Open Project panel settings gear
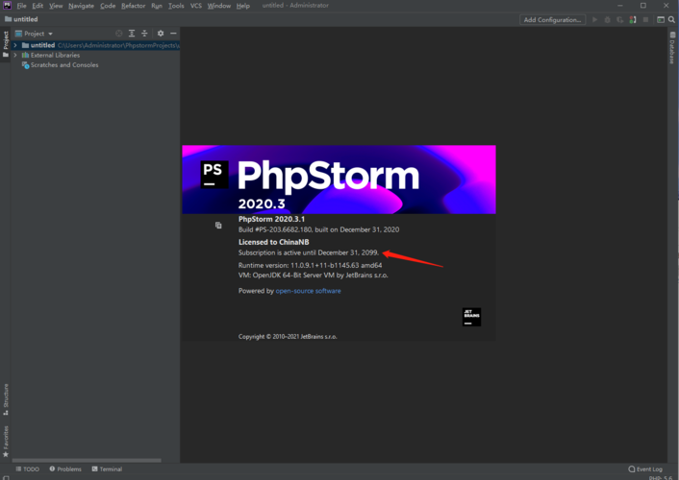 pyautogui.click(x=161, y=34)
